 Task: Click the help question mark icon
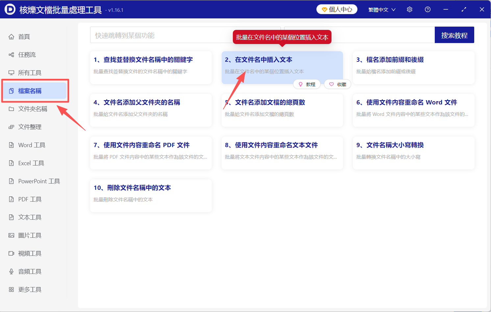click(x=428, y=9)
